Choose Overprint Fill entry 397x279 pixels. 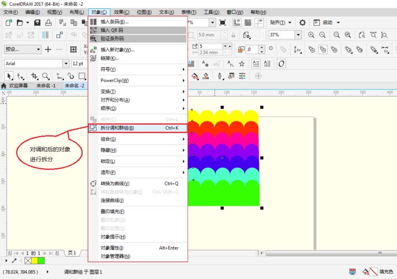pos(138,211)
